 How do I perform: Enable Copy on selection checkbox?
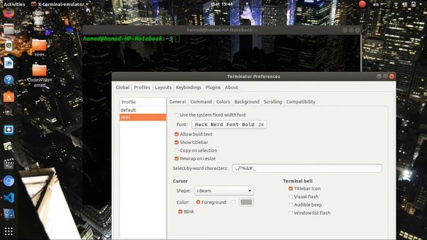click(x=176, y=151)
